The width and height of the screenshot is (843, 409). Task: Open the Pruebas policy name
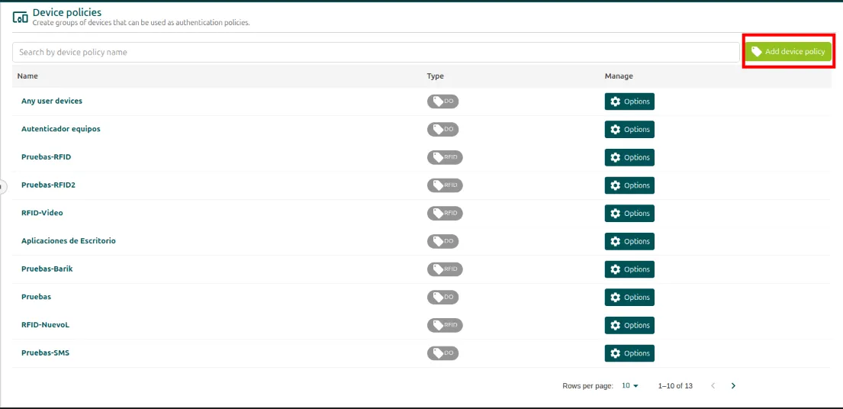(36, 297)
